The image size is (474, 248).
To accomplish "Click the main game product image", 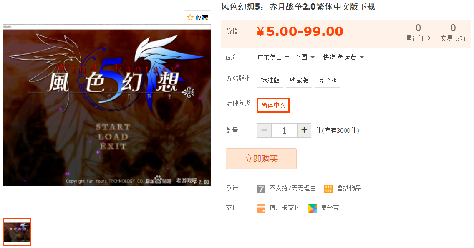I will (x=107, y=105).
